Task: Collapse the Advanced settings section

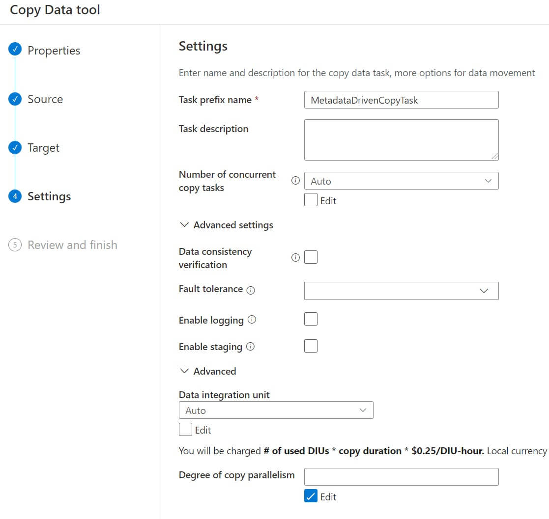Action: [185, 225]
